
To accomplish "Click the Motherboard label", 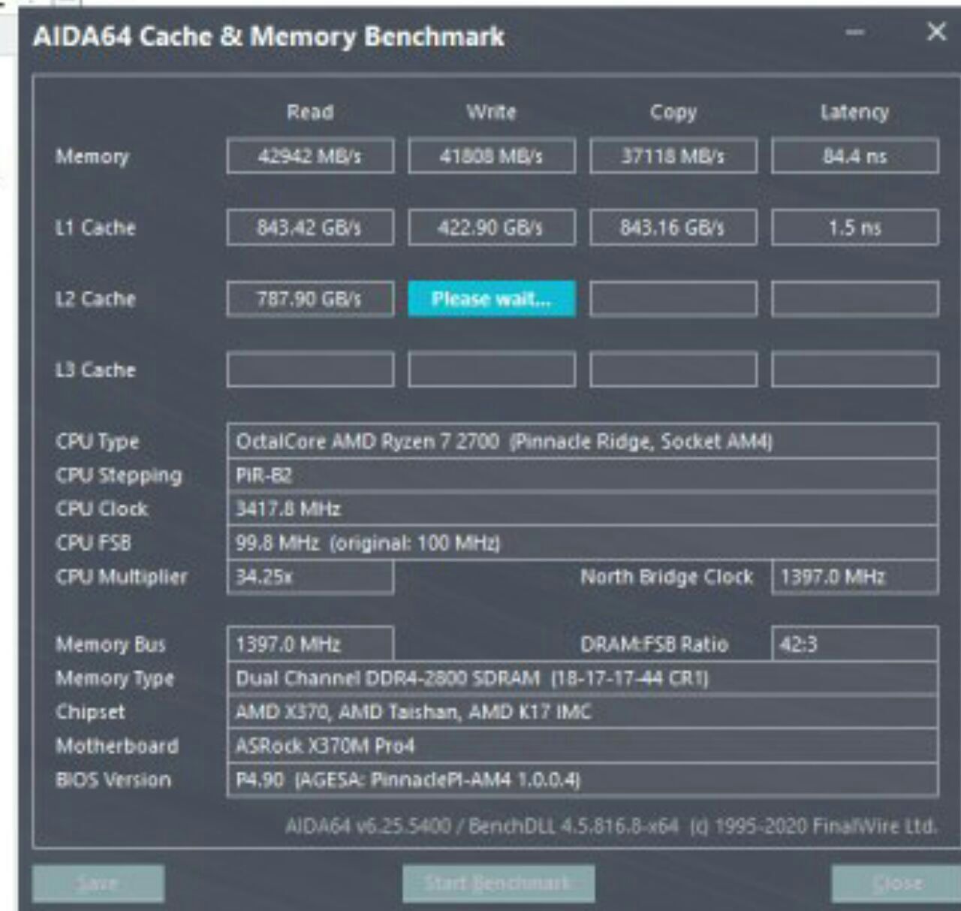I will 117,746.
